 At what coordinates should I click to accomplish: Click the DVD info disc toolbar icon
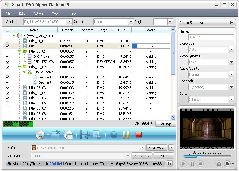point(68,134)
